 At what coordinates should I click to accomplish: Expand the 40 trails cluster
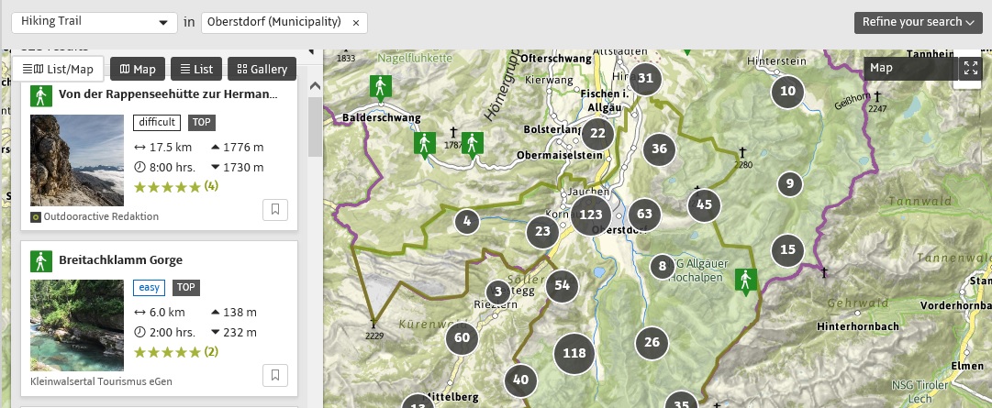tap(520, 380)
